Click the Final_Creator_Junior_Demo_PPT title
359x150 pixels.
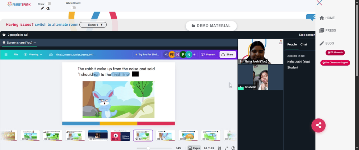[x=76, y=55]
